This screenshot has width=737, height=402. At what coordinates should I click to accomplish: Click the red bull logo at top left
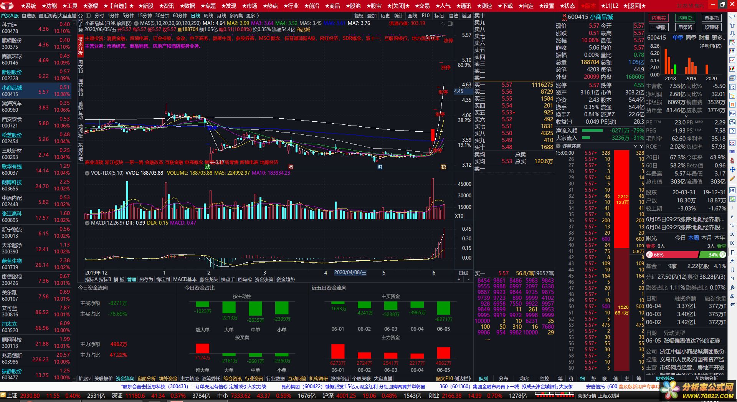8,6
